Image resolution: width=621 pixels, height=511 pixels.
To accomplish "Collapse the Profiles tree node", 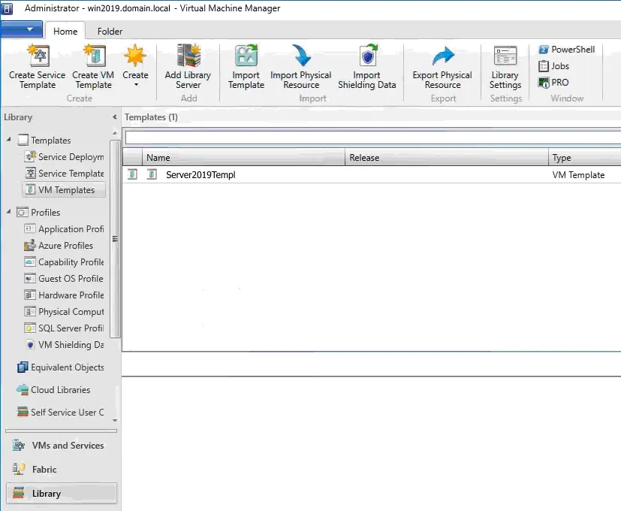I will tap(9, 212).
